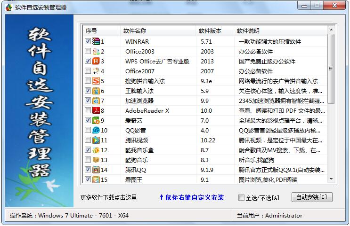
Task: Click the 鼠标右键自定义安装 blue text
Action: point(192,197)
